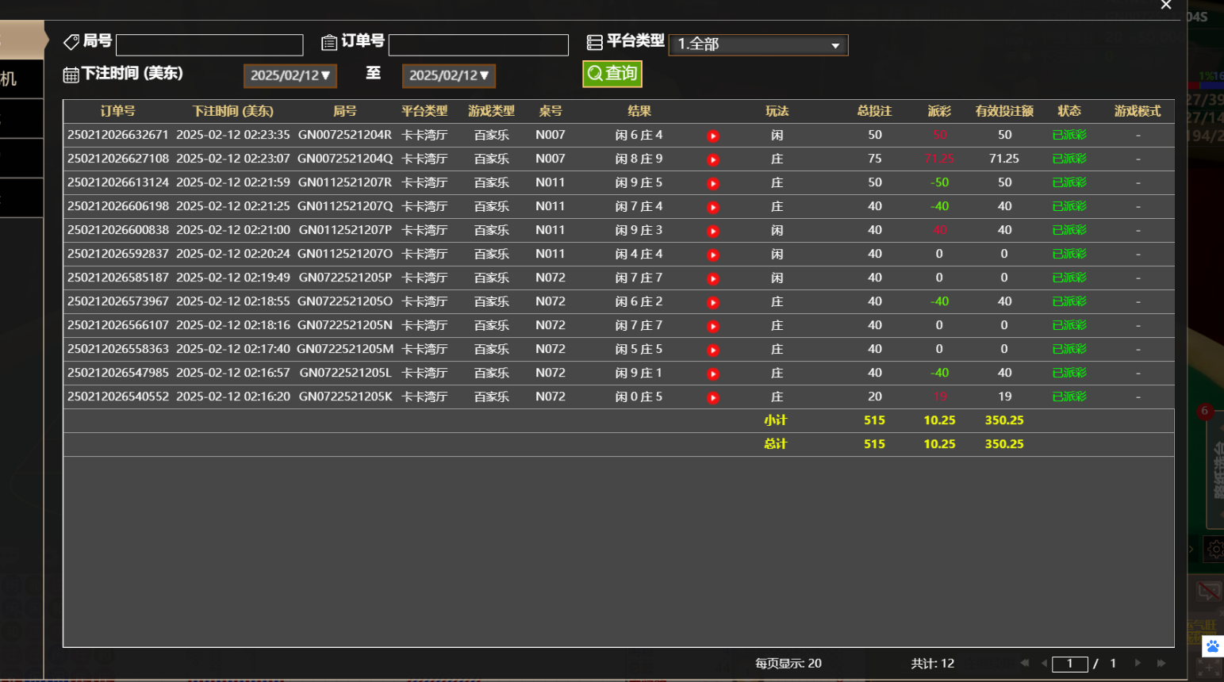The image size is (1224, 682).
Task: Open video replay for result 闲8庄9
Action: (712, 159)
